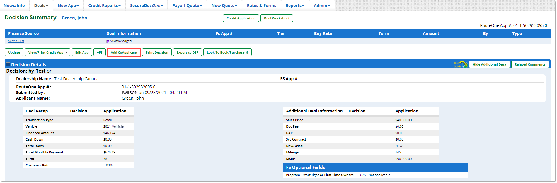Click the Add CoApplicant button
Image resolution: width=557 pixels, height=183 pixels.
pos(124,52)
